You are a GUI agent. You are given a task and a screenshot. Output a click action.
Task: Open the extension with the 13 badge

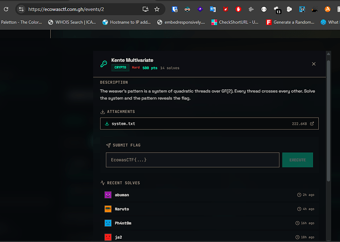pyautogui.click(x=277, y=10)
